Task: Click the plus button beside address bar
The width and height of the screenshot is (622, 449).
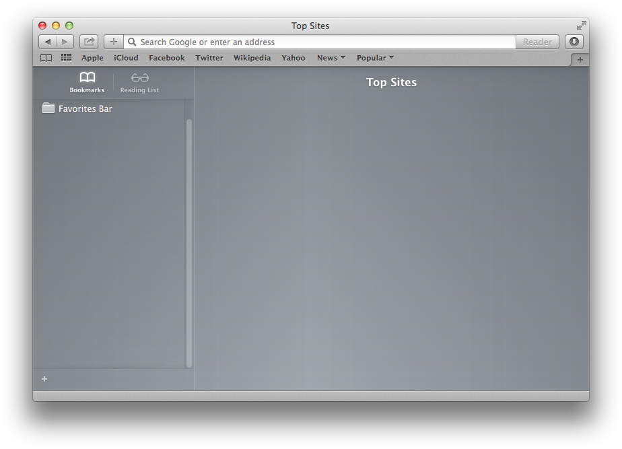Action: pos(114,42)
